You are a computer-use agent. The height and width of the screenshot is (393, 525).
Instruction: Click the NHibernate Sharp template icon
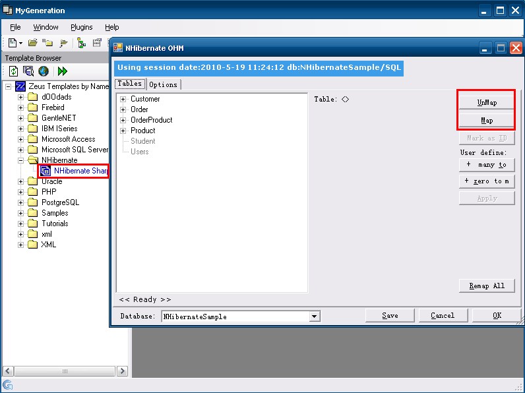[46, 171]
